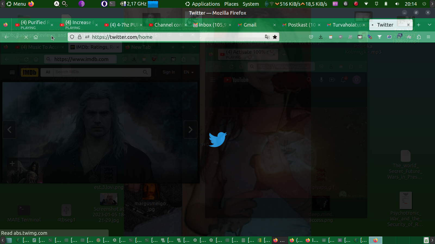Open the main Menu button in top panel
The image size is (435, 244).
click(16, 4)
